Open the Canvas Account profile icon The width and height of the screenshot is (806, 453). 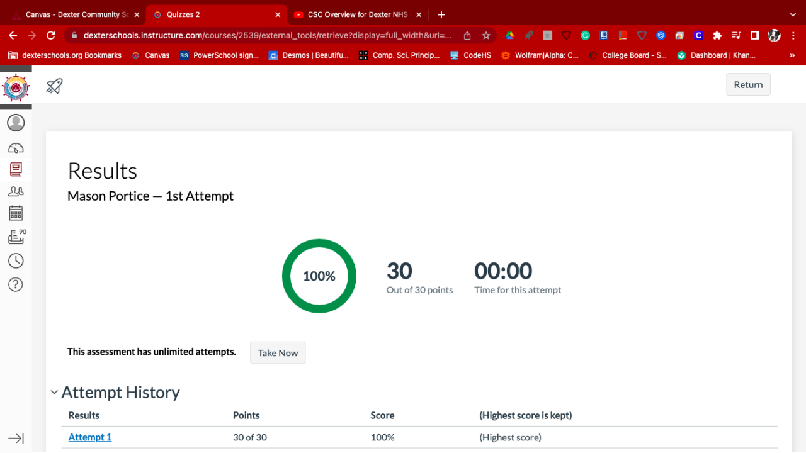[16, 123]
